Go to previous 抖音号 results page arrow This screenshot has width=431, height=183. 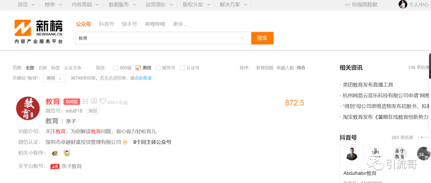click(418, 137)
